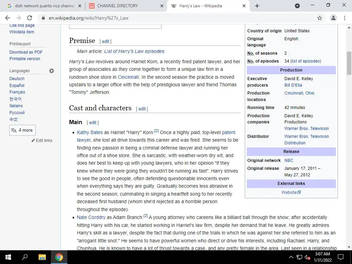Switch to the Español language version
Viewport: 352px width, 264px height.
pyautogui.click(x=17, y=86)
